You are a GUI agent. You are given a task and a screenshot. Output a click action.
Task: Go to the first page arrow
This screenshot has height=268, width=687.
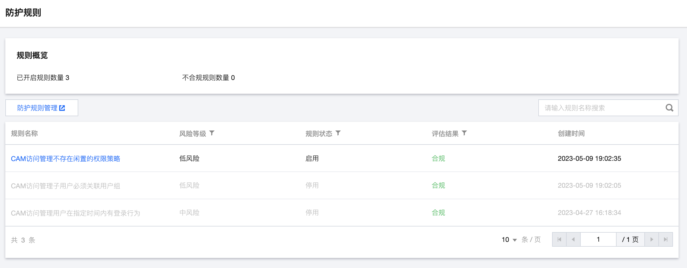[559, 239]
